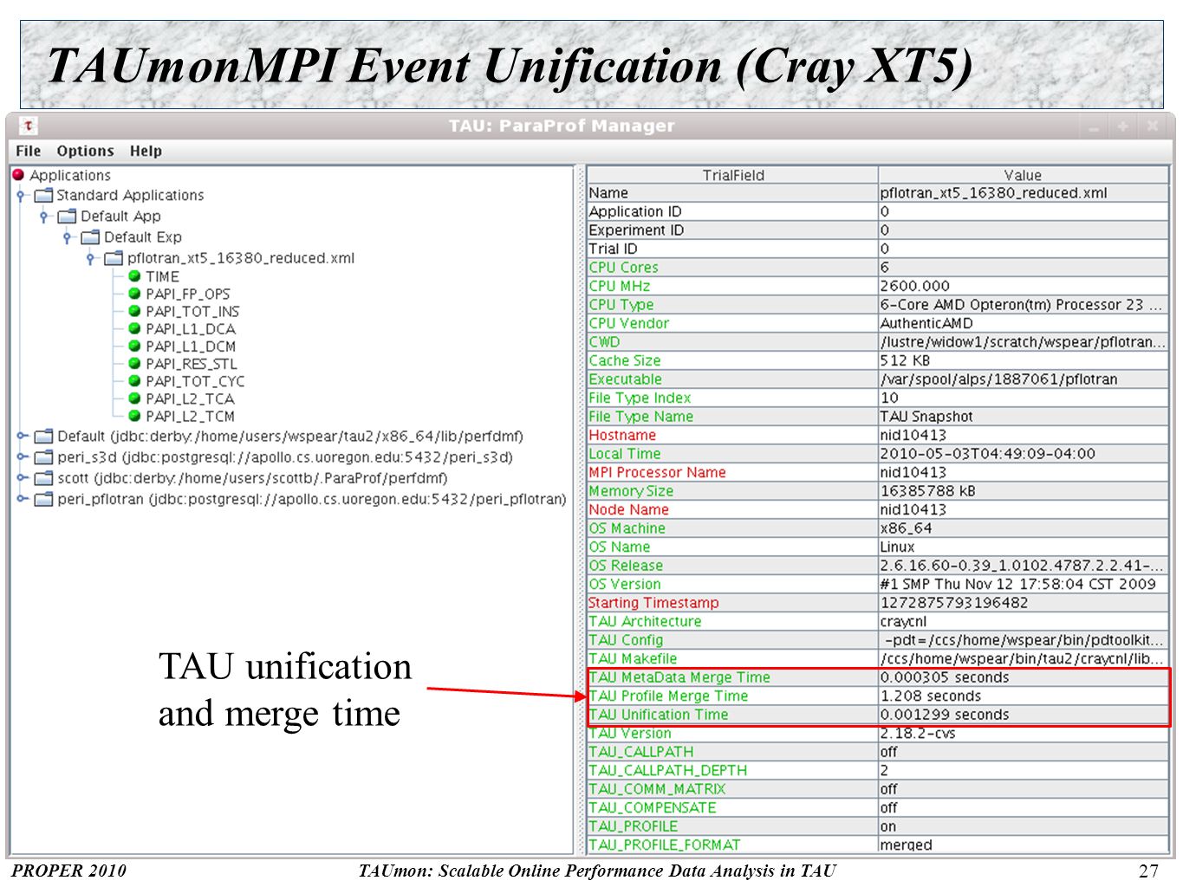Click the OS Name value Linux
Screen dimensions: 1183x887
(1024, 547)
